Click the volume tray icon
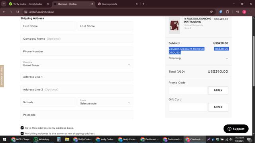Image resolution: width=255 pixels, height=143 pixels. pyautogui.click(x=231, y=139)
